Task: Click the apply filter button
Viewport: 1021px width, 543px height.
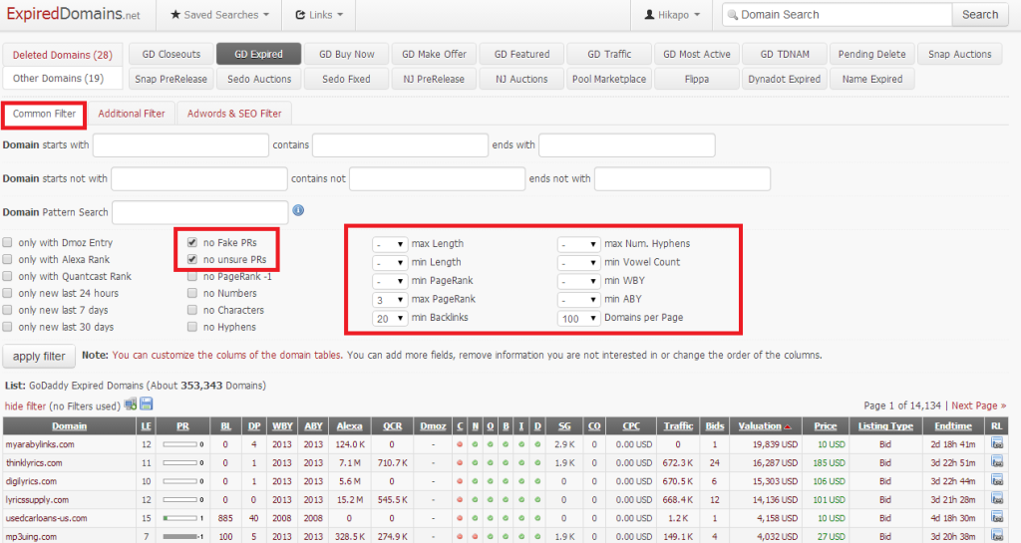Action: click(x=39, y=357)
